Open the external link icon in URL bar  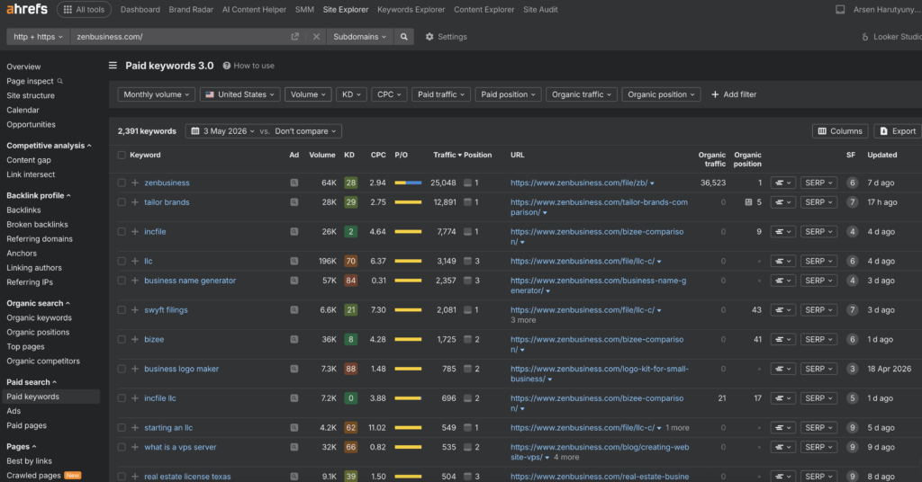click(295, 36)
